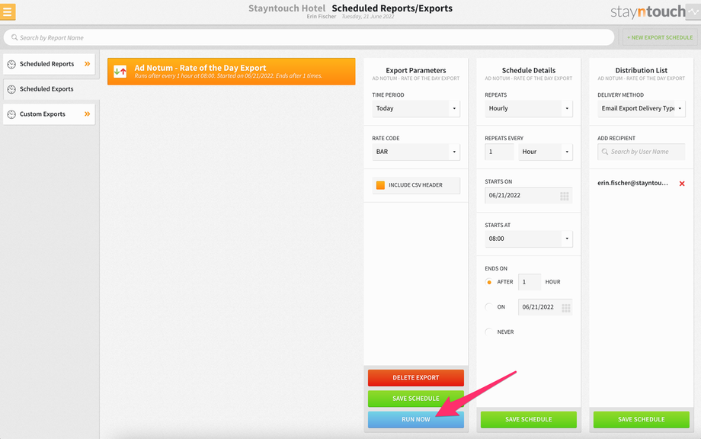Open the Time Period dropdown set to Today

pos(416,109)
